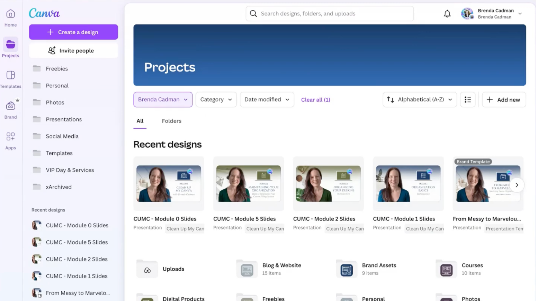The image size is (536, 301).
Task: Click the search magnifier icon
Action: coord(253,14)
